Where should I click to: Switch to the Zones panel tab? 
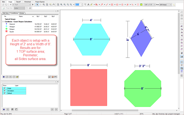(x=22, y=13)
